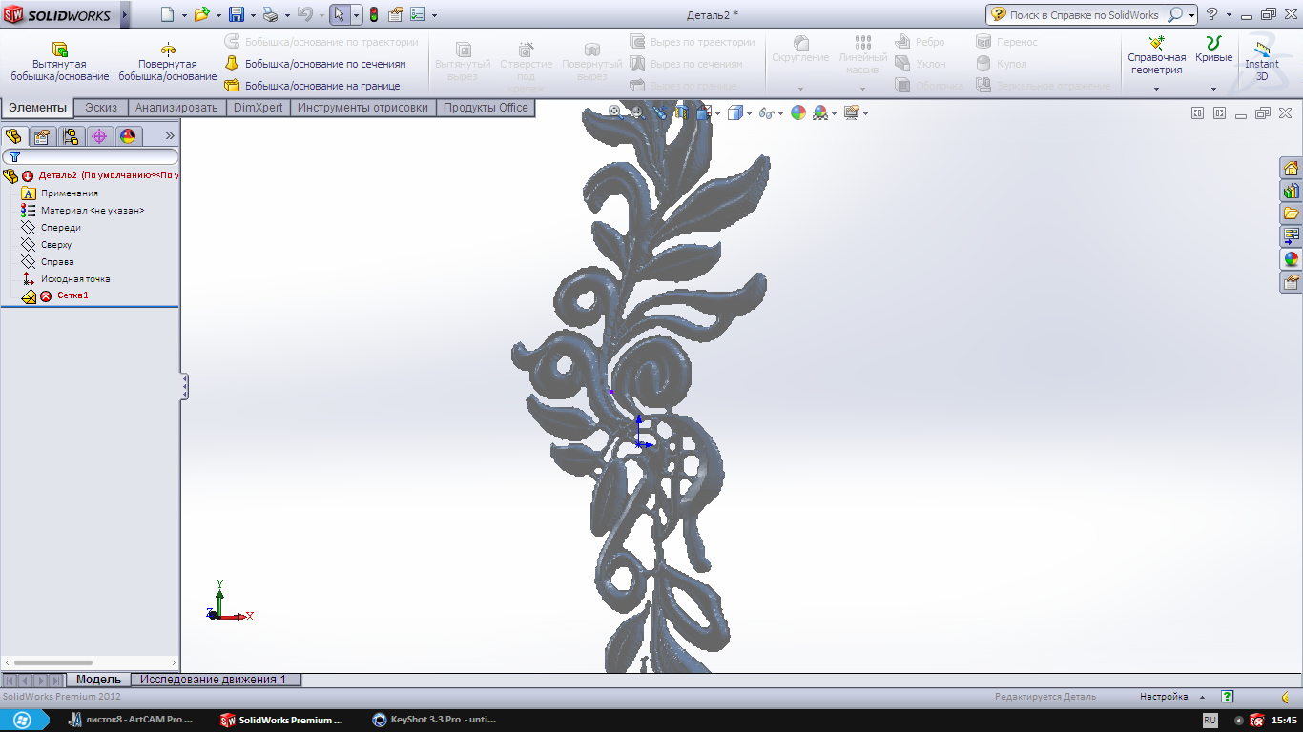Open Инструменты отрисовки tab

click(362, 108)
